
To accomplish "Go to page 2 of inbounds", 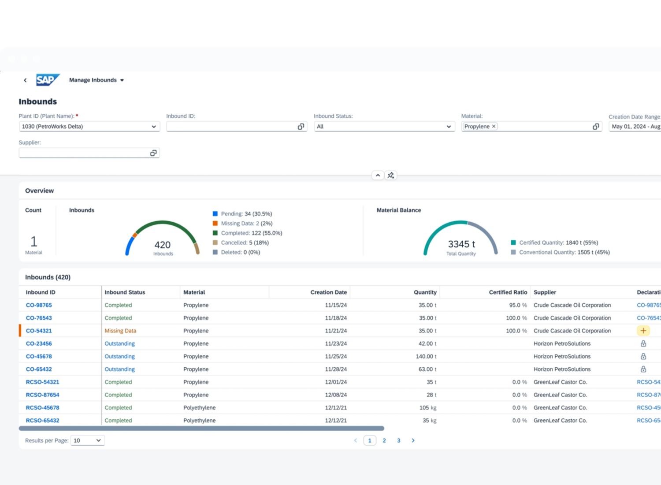I will (384, 440).
